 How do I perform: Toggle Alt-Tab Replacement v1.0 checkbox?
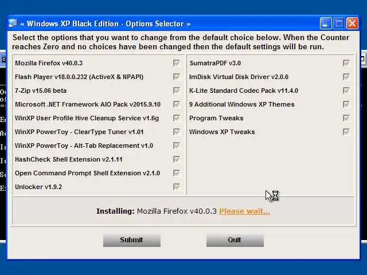coord(177,146)
